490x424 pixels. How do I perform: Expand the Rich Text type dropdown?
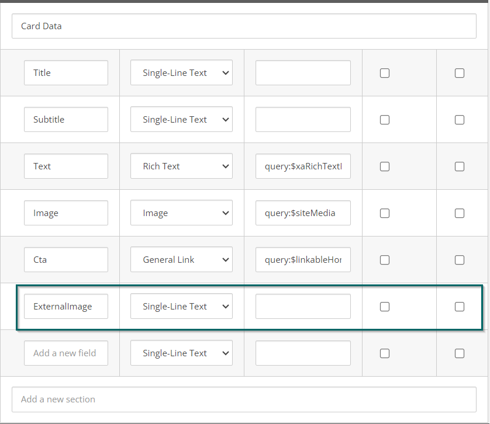[x=181, y=166]
